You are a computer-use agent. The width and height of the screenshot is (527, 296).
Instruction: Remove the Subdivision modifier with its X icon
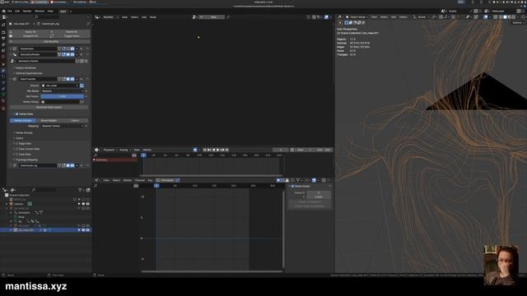(x=82, y=49)
